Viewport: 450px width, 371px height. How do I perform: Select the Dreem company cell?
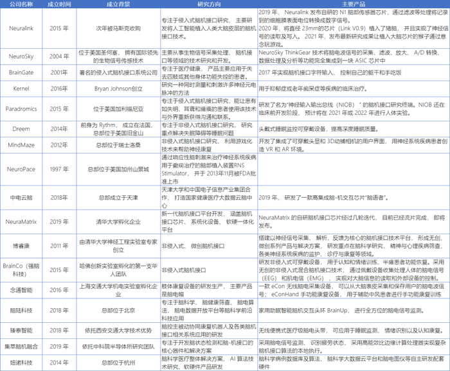(x=21, y=129)
